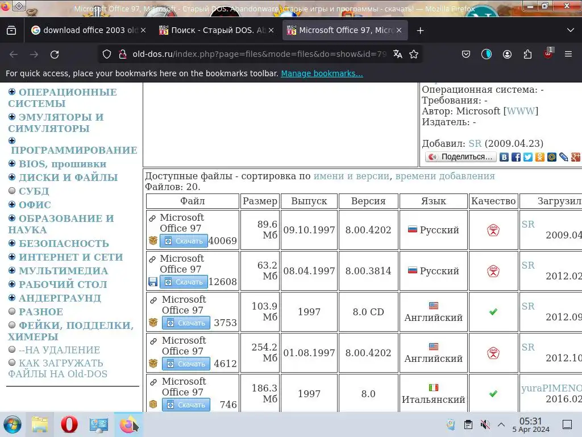This screenshot has height=437, width=582.
Task: Show hidden tray icons chevron
Action: [x=501, y=424]
